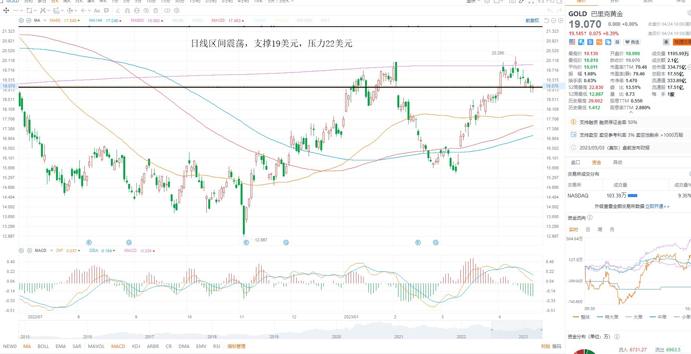Select the BOLL indicator tab

click(x=43, y=346)
